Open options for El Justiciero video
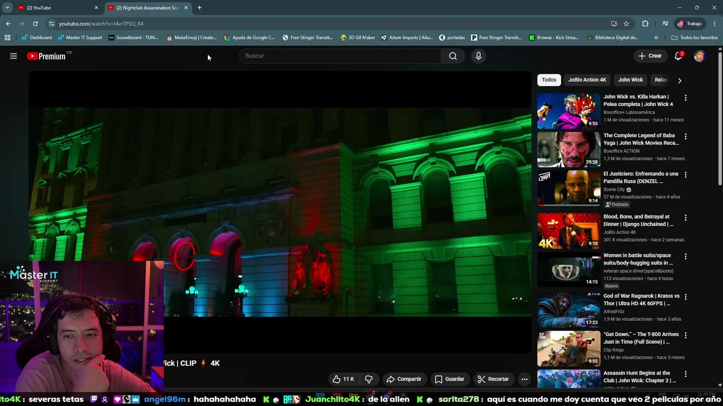Image resolution: width=723 pixels, height=406 pixels. tap(686, 175)
